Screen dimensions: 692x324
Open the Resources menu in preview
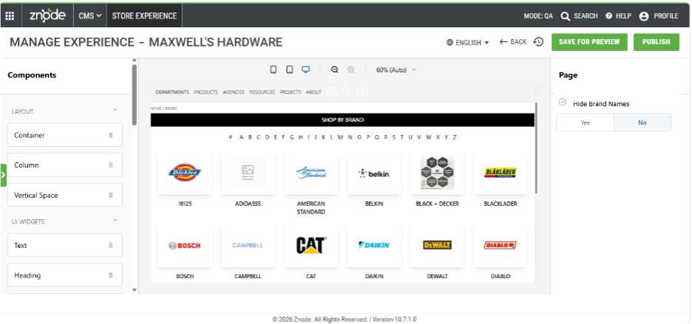[x=262, y=92]
